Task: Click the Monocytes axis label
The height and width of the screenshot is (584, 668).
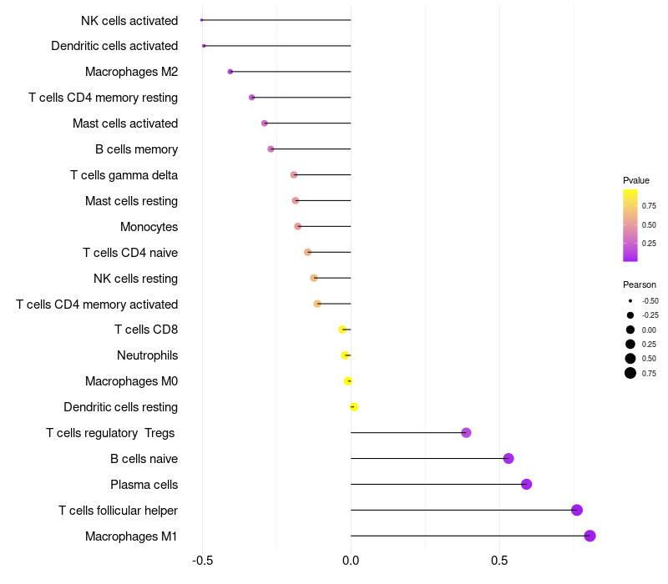Action: pos(149,227)
